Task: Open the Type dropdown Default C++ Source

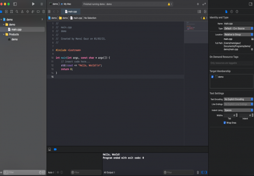Action: click(x=238, y=29)
